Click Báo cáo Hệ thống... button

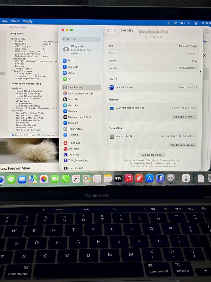152,155
